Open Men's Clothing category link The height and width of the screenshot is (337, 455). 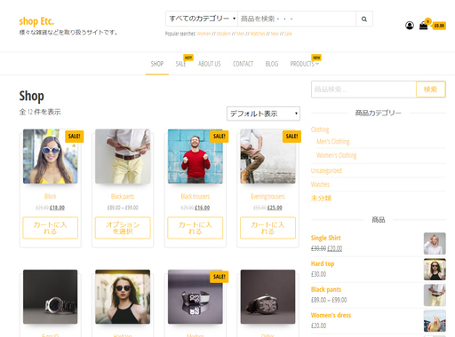click(333, 142)
